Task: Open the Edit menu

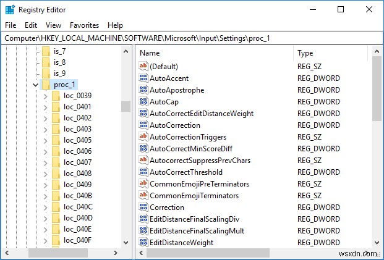Action: point(31,25)
